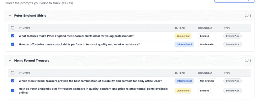Click System Pick tag on formal shirts prompt

click(x=232, y=36)
